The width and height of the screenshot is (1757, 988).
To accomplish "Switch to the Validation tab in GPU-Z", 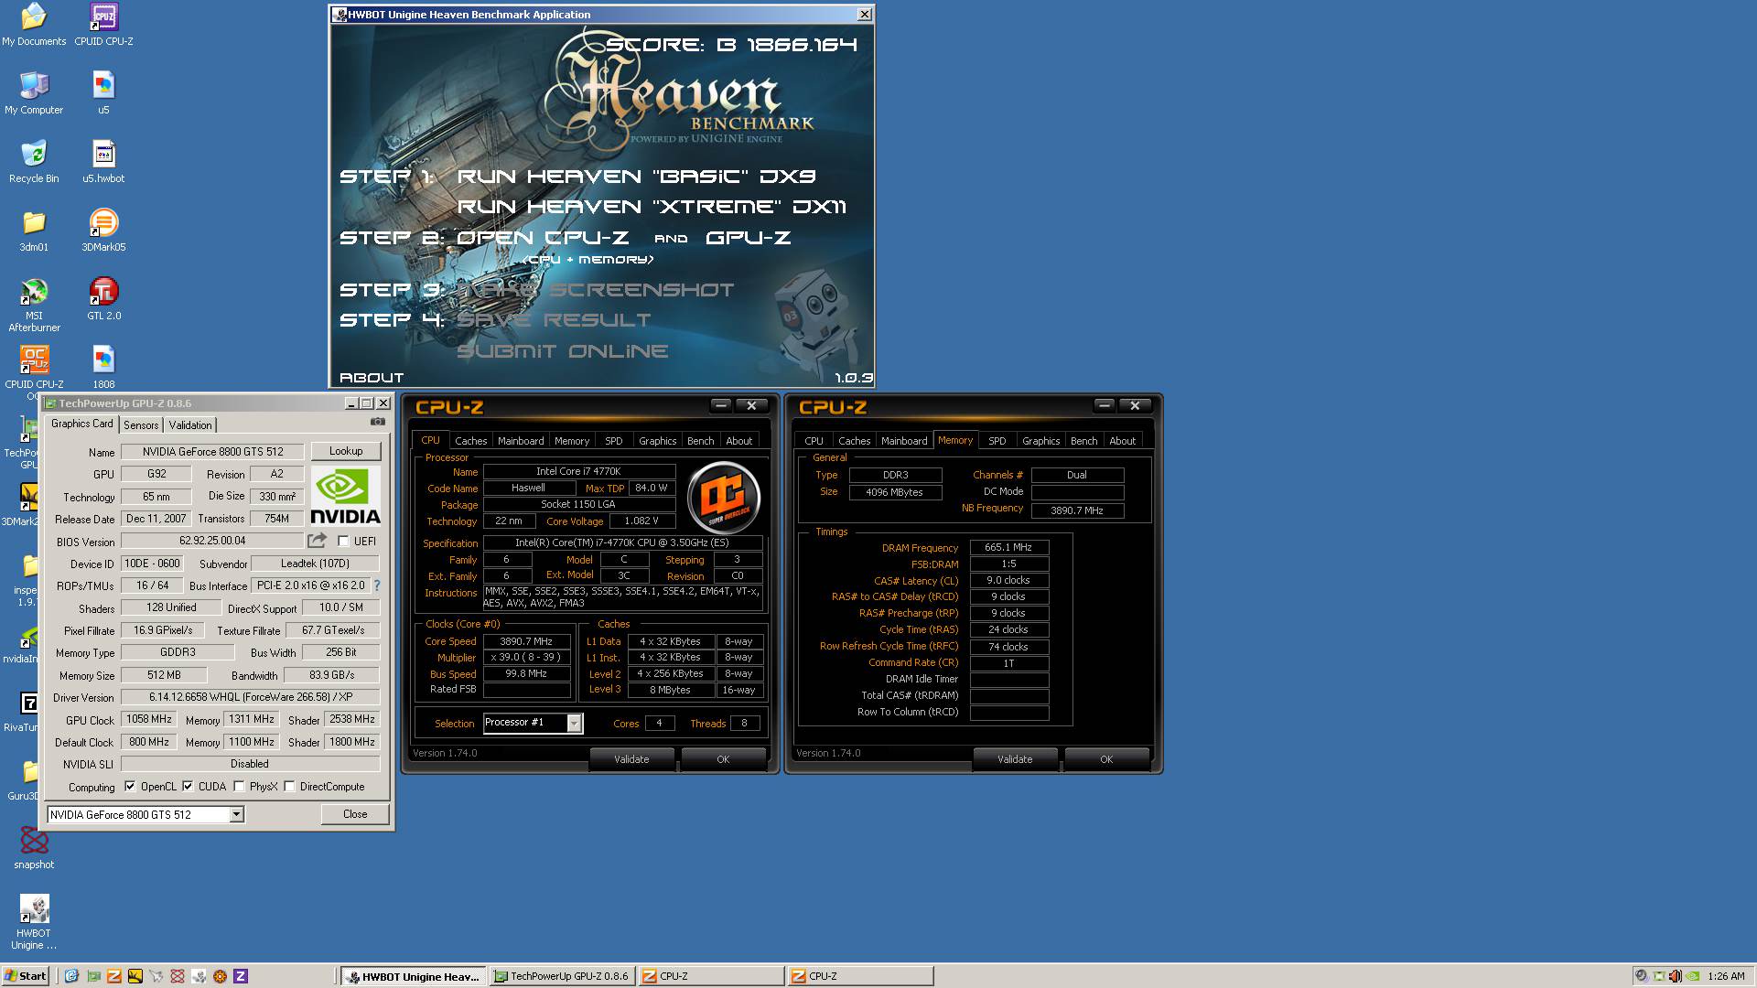I will [x=190, y=424].
